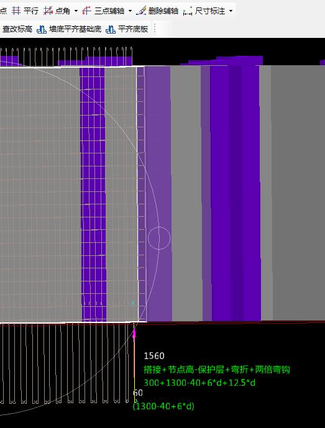Activate the 点角 point-angle axis tool
The height and width of the screenshot is (428, 325).
pos(57,11)
